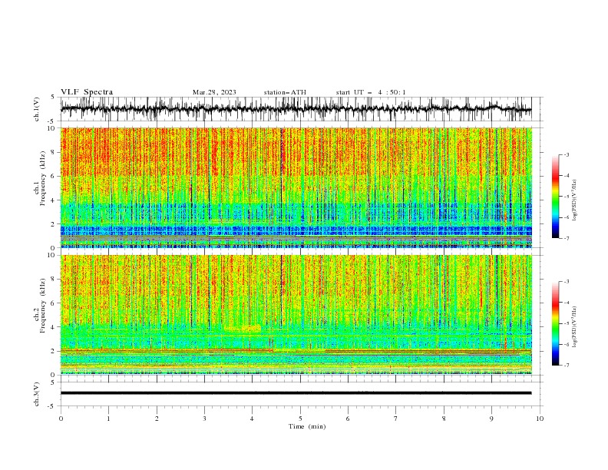Click the "ch.1(V)" axis label
This screenshot has height=470, width=608.
click(x=37, y=109)
